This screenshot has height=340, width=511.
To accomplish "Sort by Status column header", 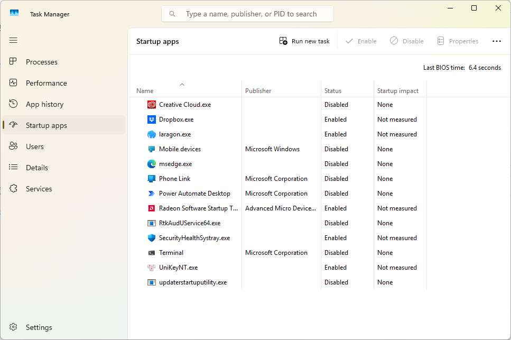I will click(347, 88).
